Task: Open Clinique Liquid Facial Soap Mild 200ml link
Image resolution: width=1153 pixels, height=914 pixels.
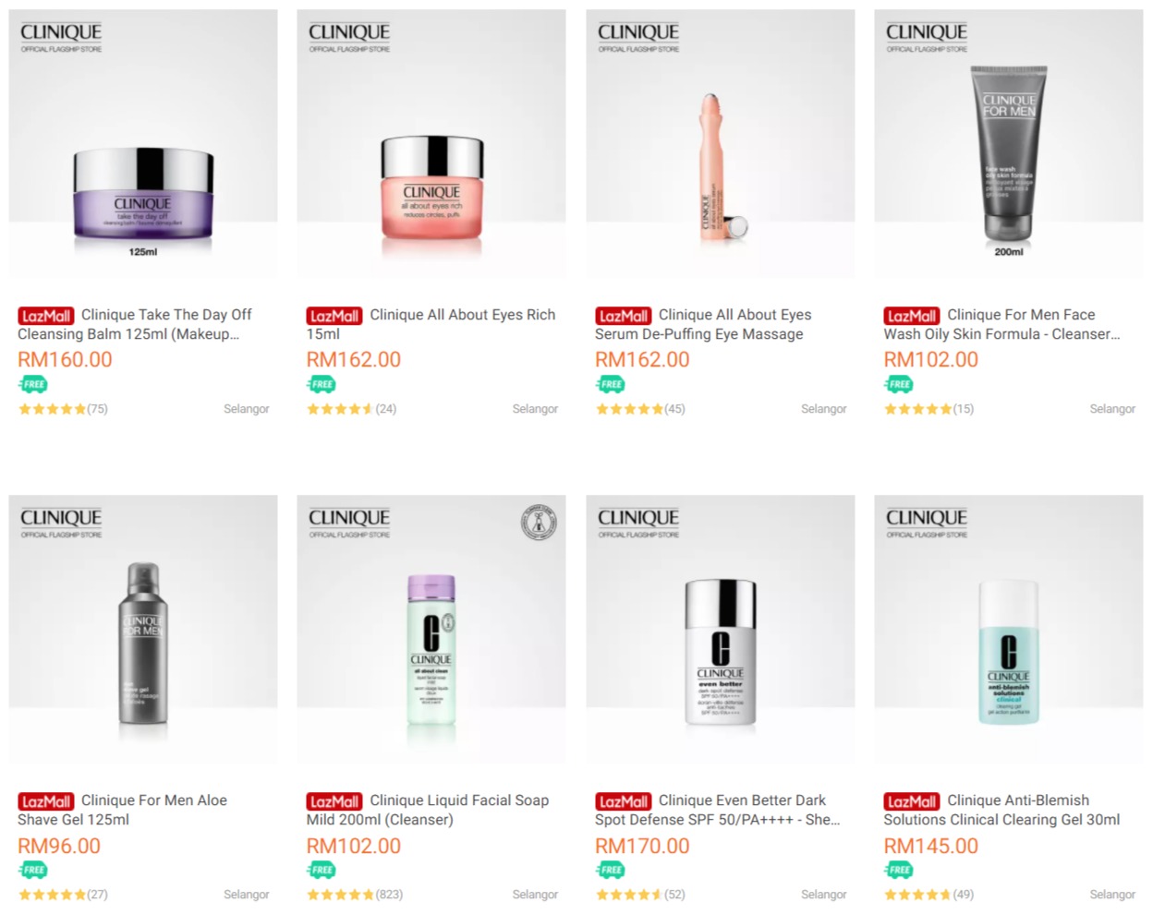Action: coord(428,810)
